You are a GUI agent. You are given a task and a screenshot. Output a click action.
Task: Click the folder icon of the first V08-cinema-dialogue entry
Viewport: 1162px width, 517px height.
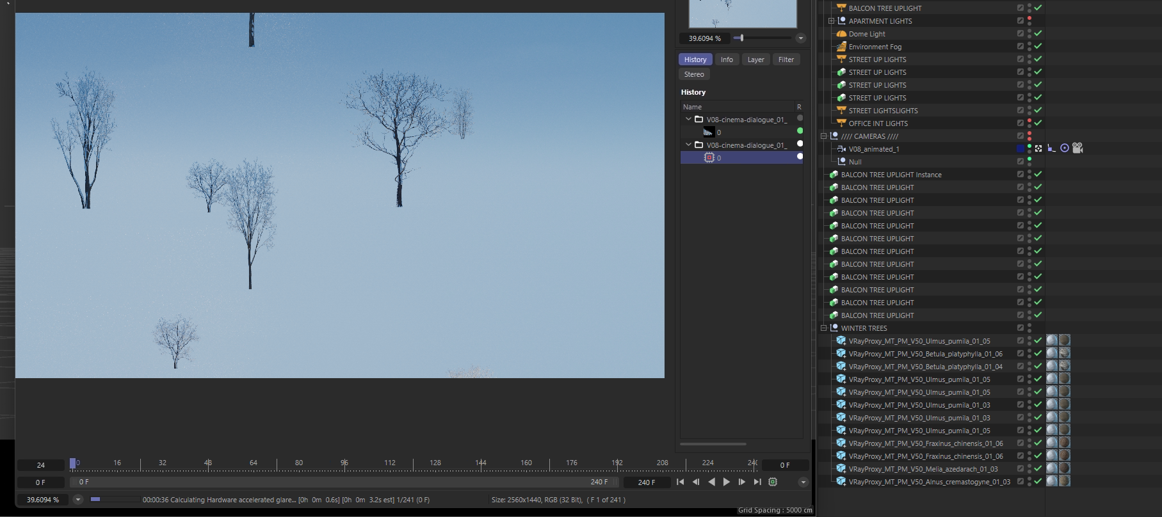coord(699,120)
